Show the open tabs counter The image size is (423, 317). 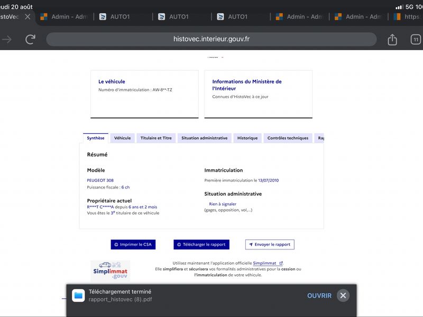(416, 40)
